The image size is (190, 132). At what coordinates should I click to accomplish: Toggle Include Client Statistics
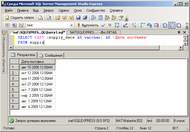[x=149, y=25]
